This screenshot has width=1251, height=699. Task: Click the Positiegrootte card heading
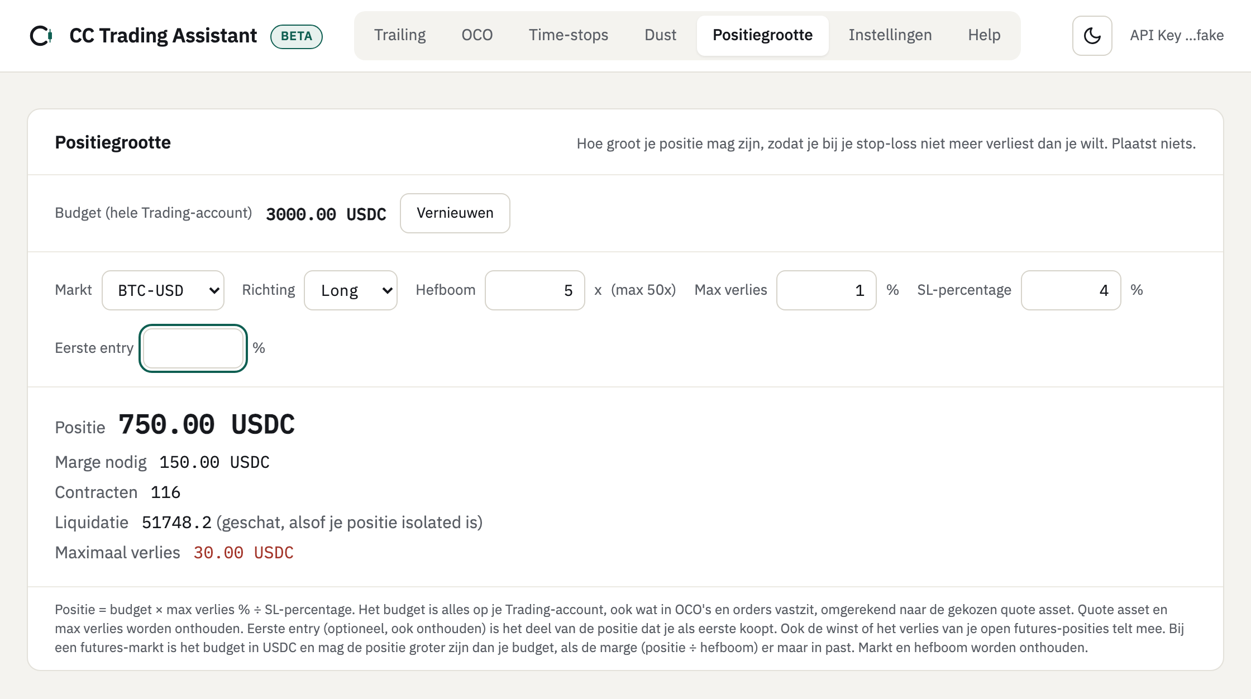pos(113,143)
